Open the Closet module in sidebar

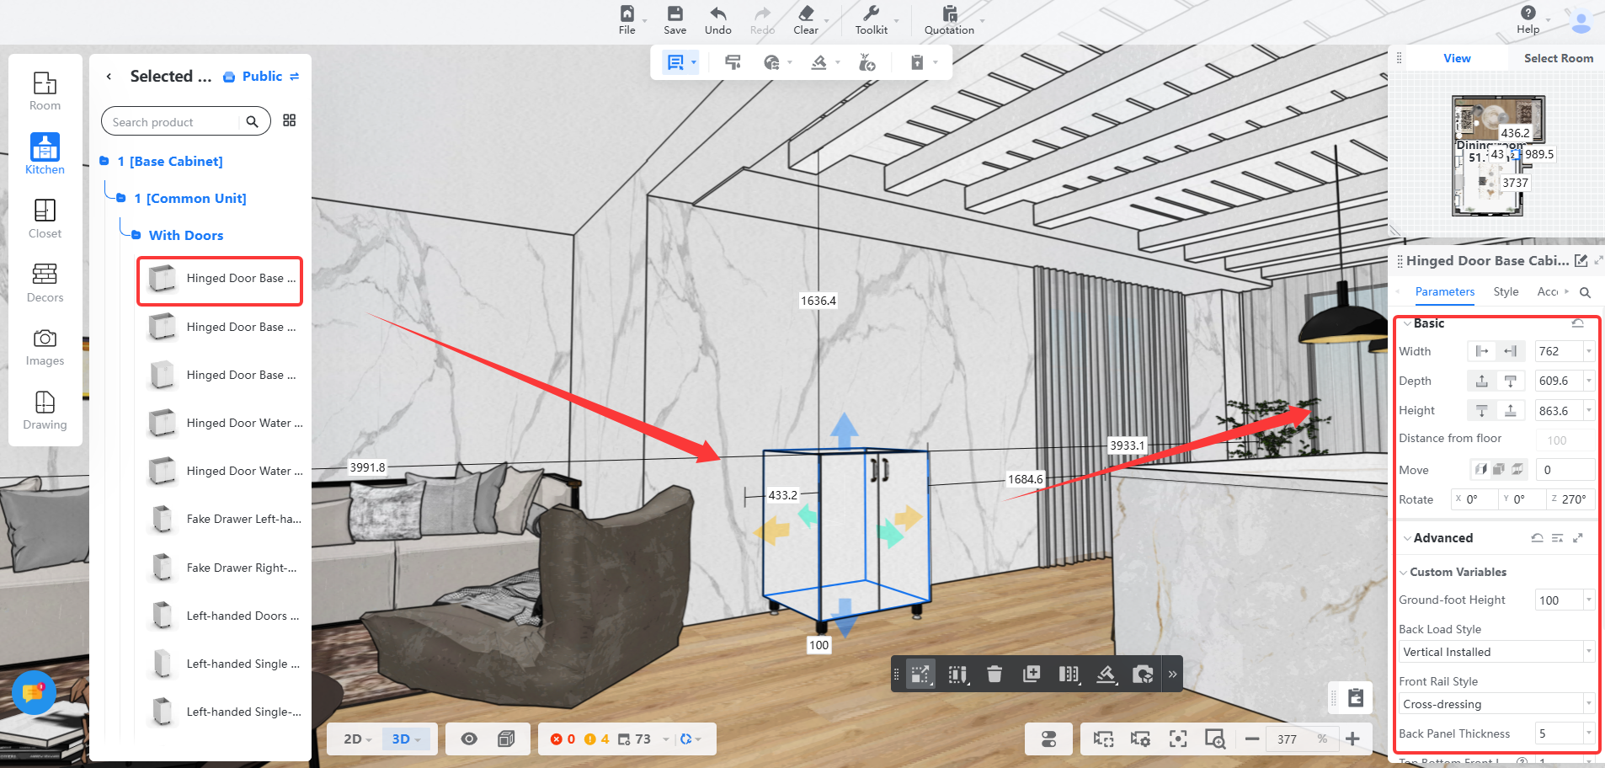(x=45, y=218)
